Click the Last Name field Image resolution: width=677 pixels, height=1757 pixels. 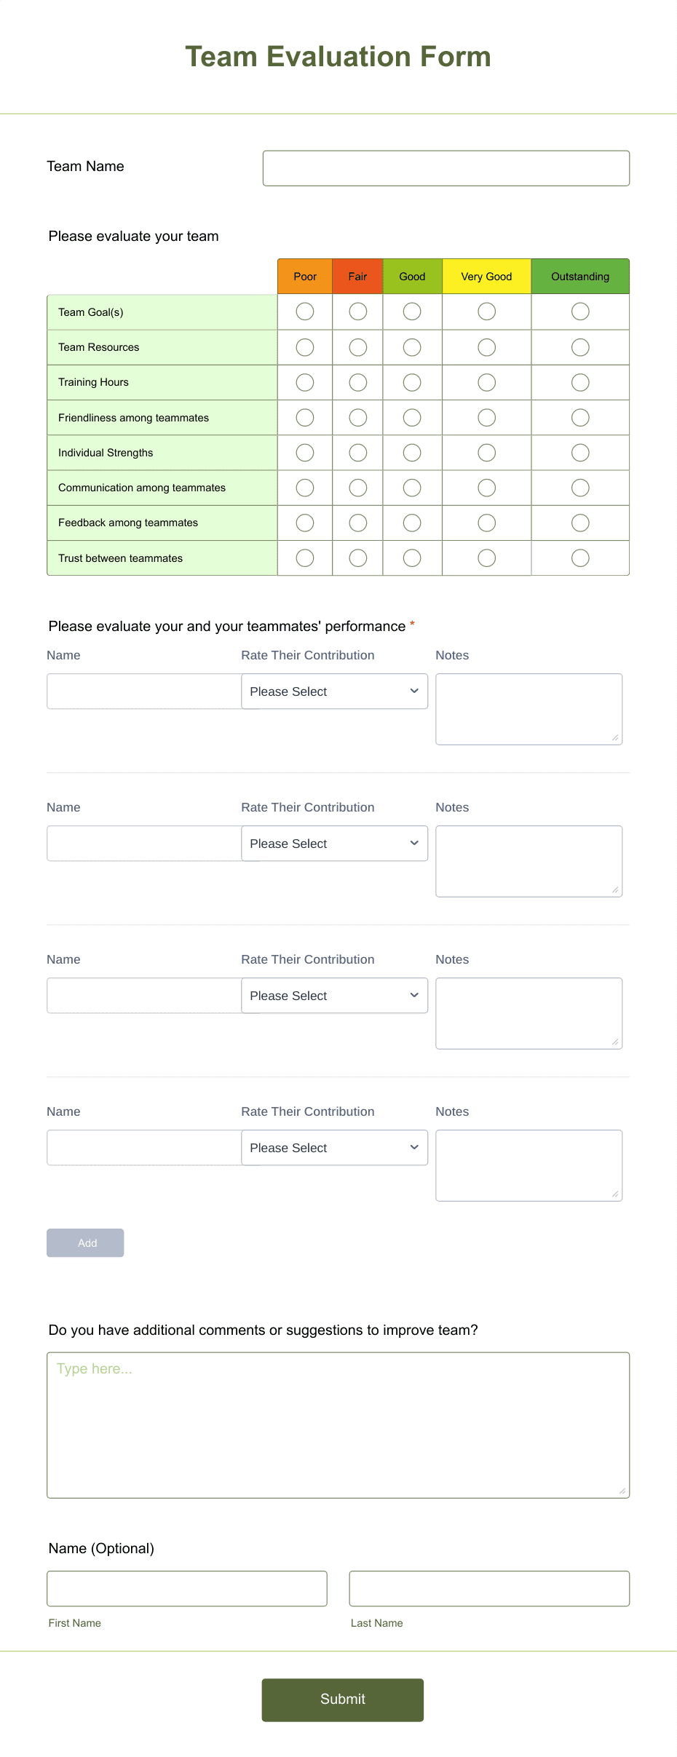(x=488, y=1588)
